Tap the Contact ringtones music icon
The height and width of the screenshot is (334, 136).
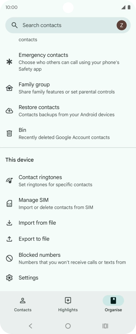pyautogui.click(x=9, y=181)
